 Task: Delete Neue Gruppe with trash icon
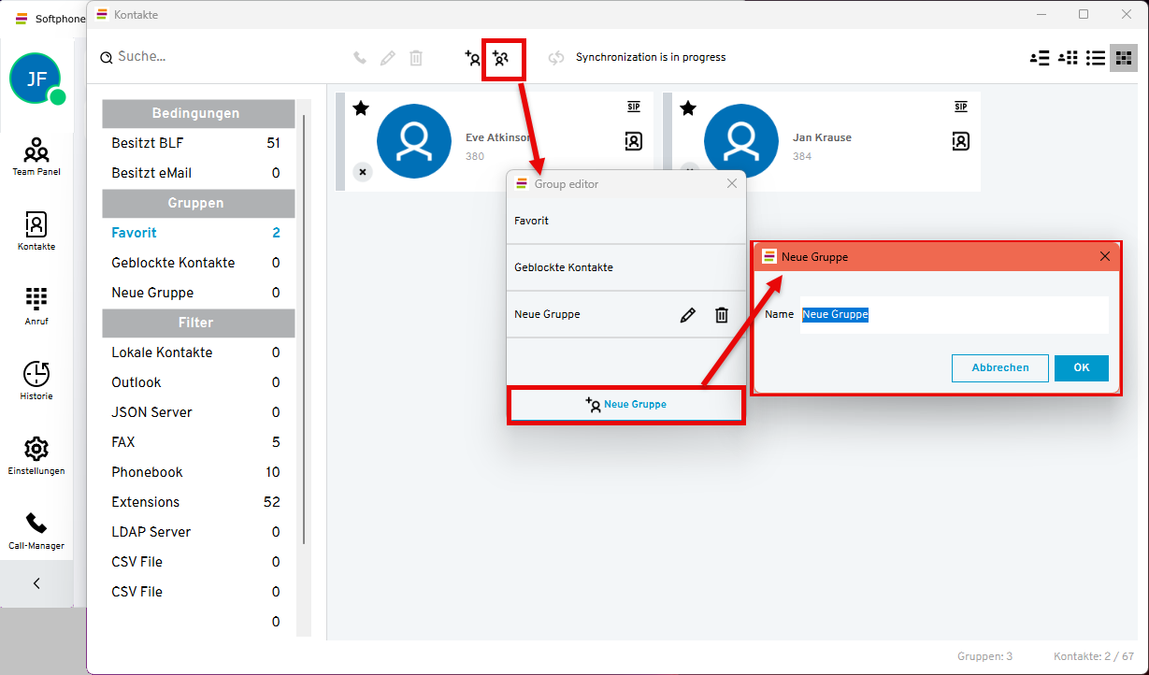722,315
